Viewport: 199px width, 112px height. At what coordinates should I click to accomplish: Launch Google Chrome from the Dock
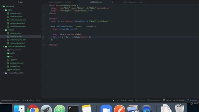[33, 109]
